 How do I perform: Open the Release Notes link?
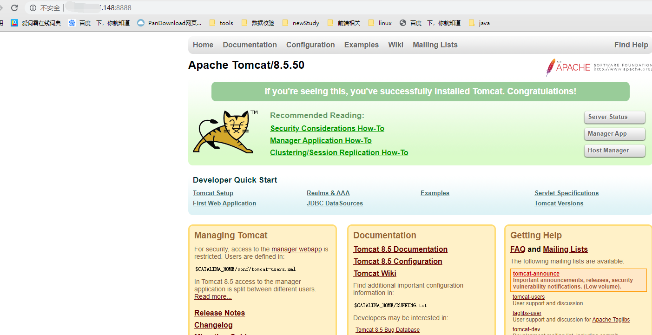point(219,313)
